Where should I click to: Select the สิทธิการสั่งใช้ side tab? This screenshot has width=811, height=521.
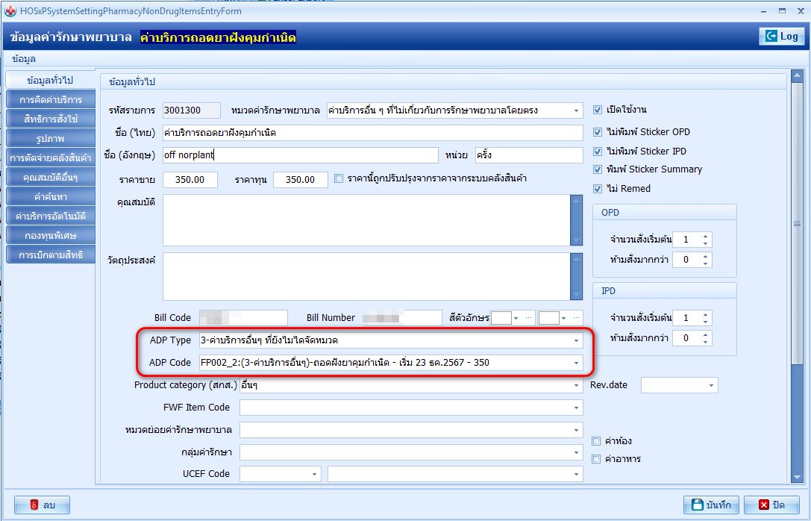click(x=51, y=119)
